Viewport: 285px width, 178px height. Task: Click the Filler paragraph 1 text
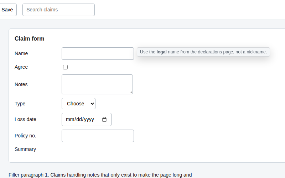click(100, 175)
